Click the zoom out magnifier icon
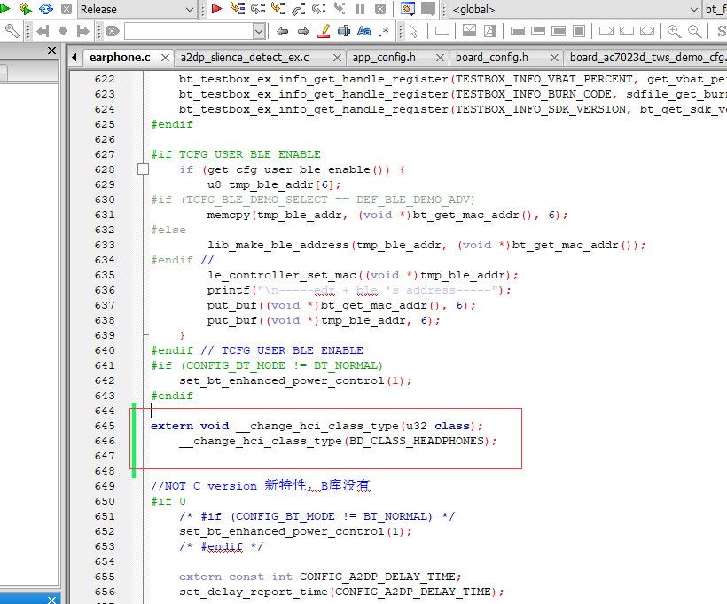Image resolution: width=727 pixels, height=604 pixels. click(x=694, y=31)
